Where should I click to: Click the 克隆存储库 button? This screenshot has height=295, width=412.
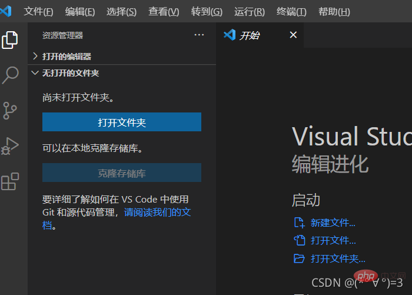(x=122, y=173)
